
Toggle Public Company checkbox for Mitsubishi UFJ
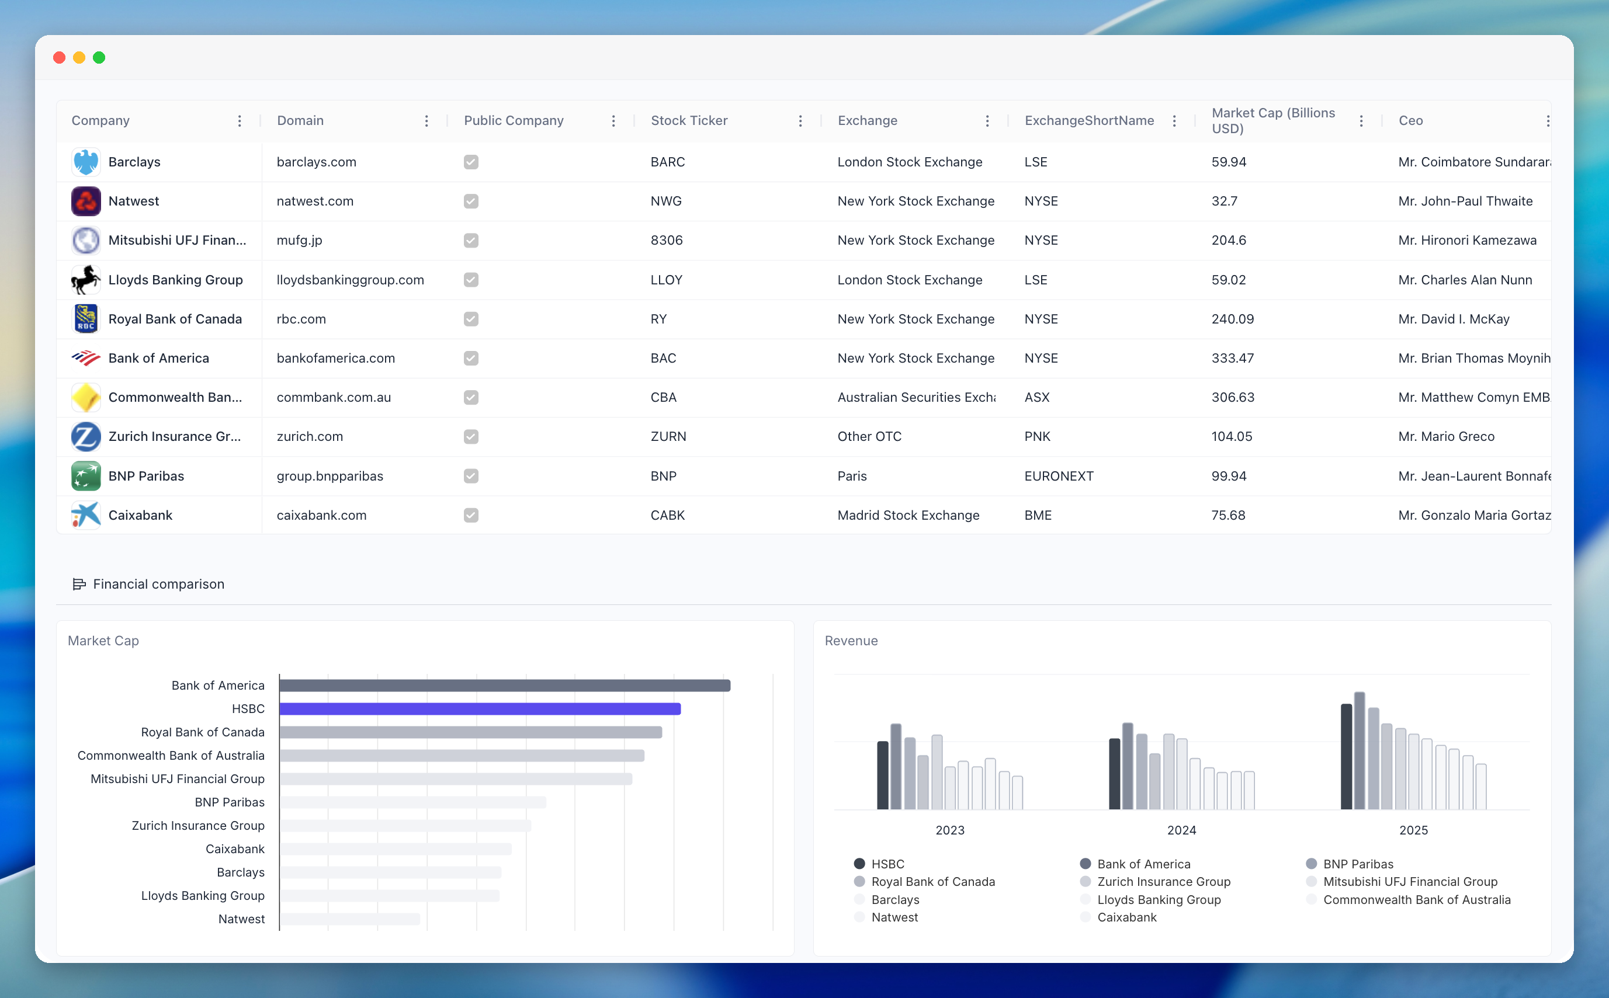471,240
